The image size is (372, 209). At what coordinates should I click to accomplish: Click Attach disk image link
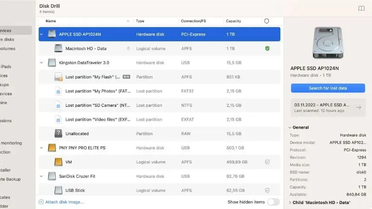[65, 202]
